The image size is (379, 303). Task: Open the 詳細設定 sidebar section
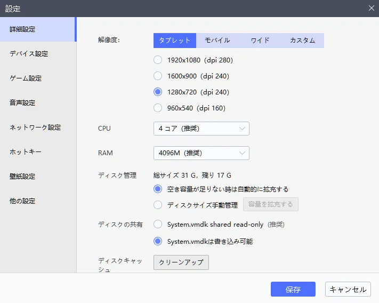coord(38,29)
